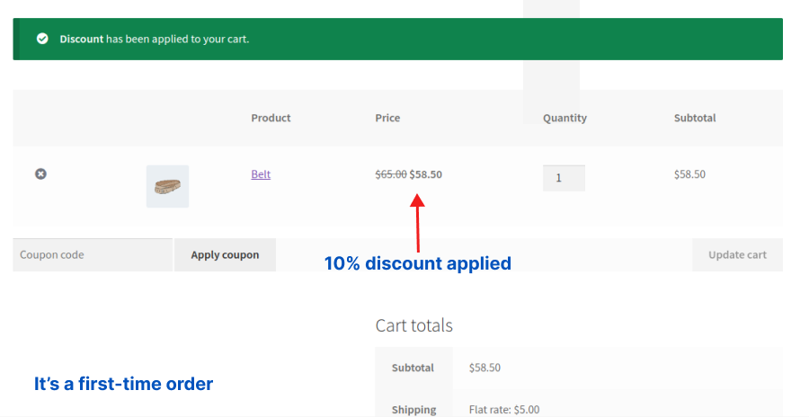Screen dimensions: 809x417
Task: Open the Belt product thumbnail
Action: (168, 186)
